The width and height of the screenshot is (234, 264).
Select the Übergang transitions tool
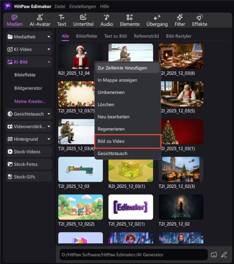pos(157,20)
